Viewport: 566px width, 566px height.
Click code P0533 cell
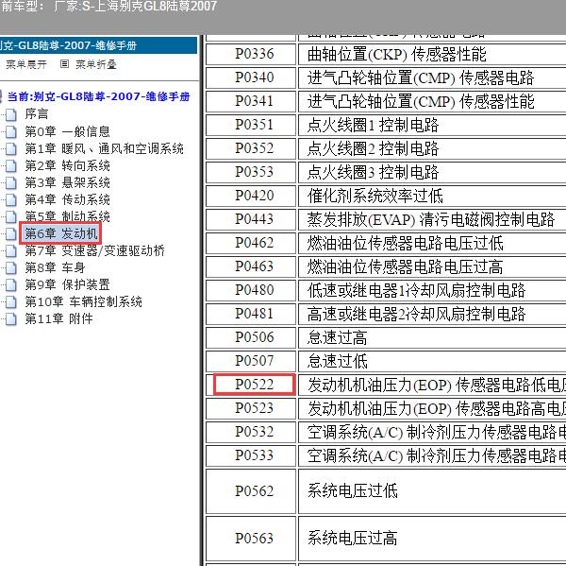(x=251, y=455)
